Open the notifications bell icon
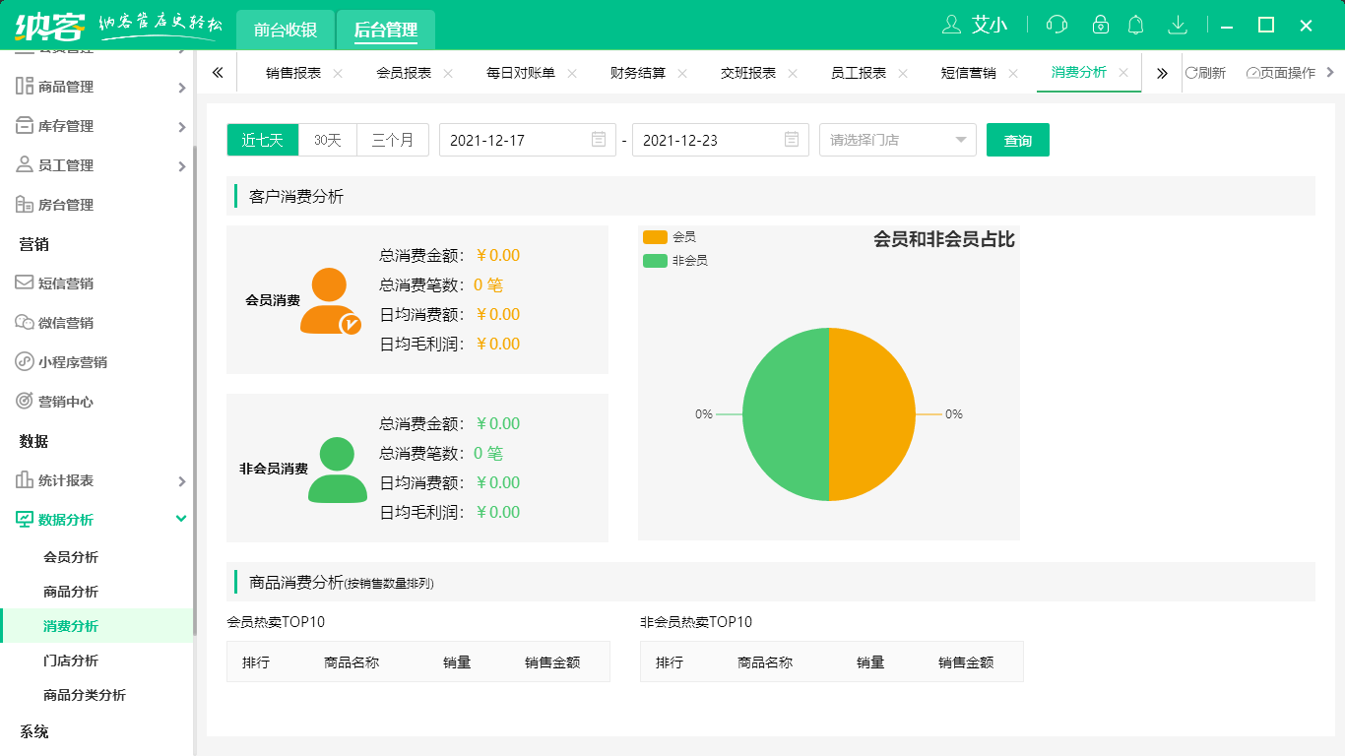Screen dimensions: 1345x756 click(1136, 25)
